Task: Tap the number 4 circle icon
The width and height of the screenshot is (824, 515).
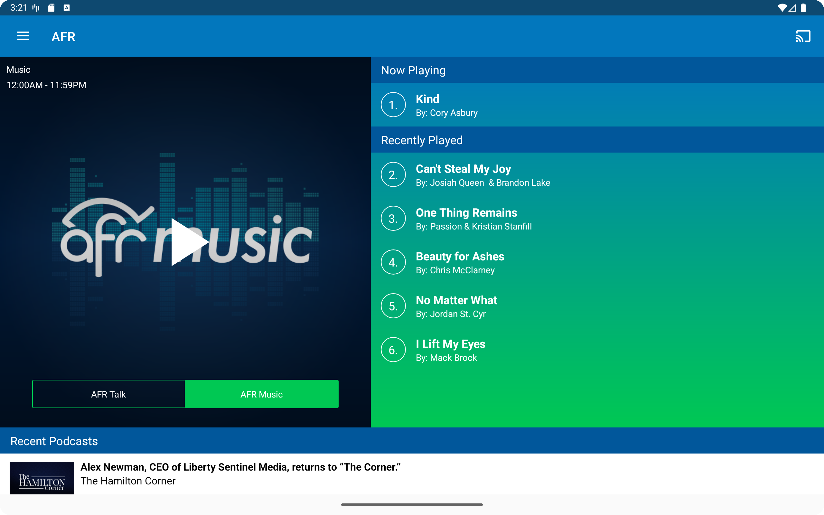Action: tap(393, 262)
